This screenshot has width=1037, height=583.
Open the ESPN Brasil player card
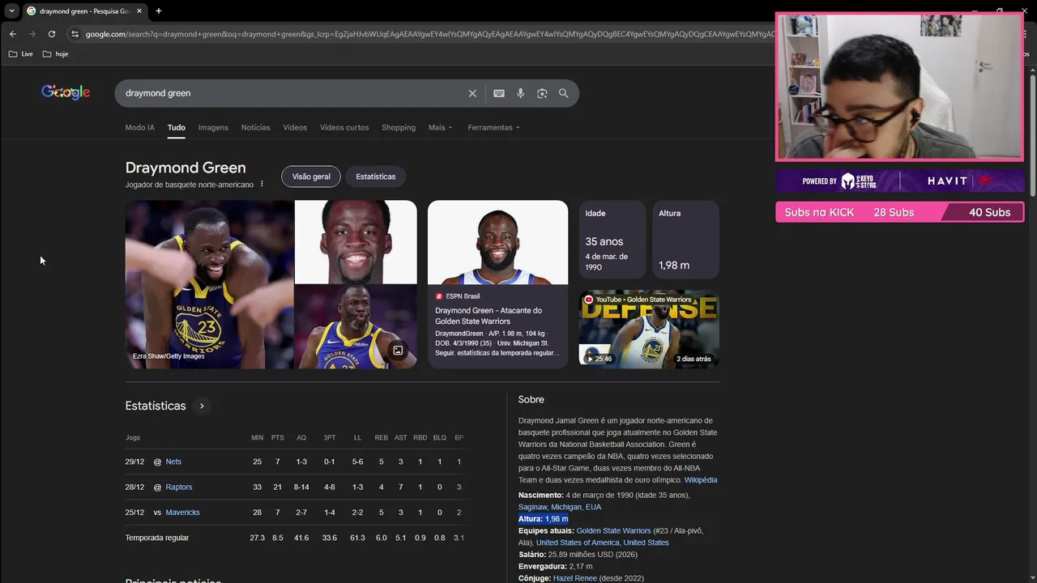coord(497,284)
